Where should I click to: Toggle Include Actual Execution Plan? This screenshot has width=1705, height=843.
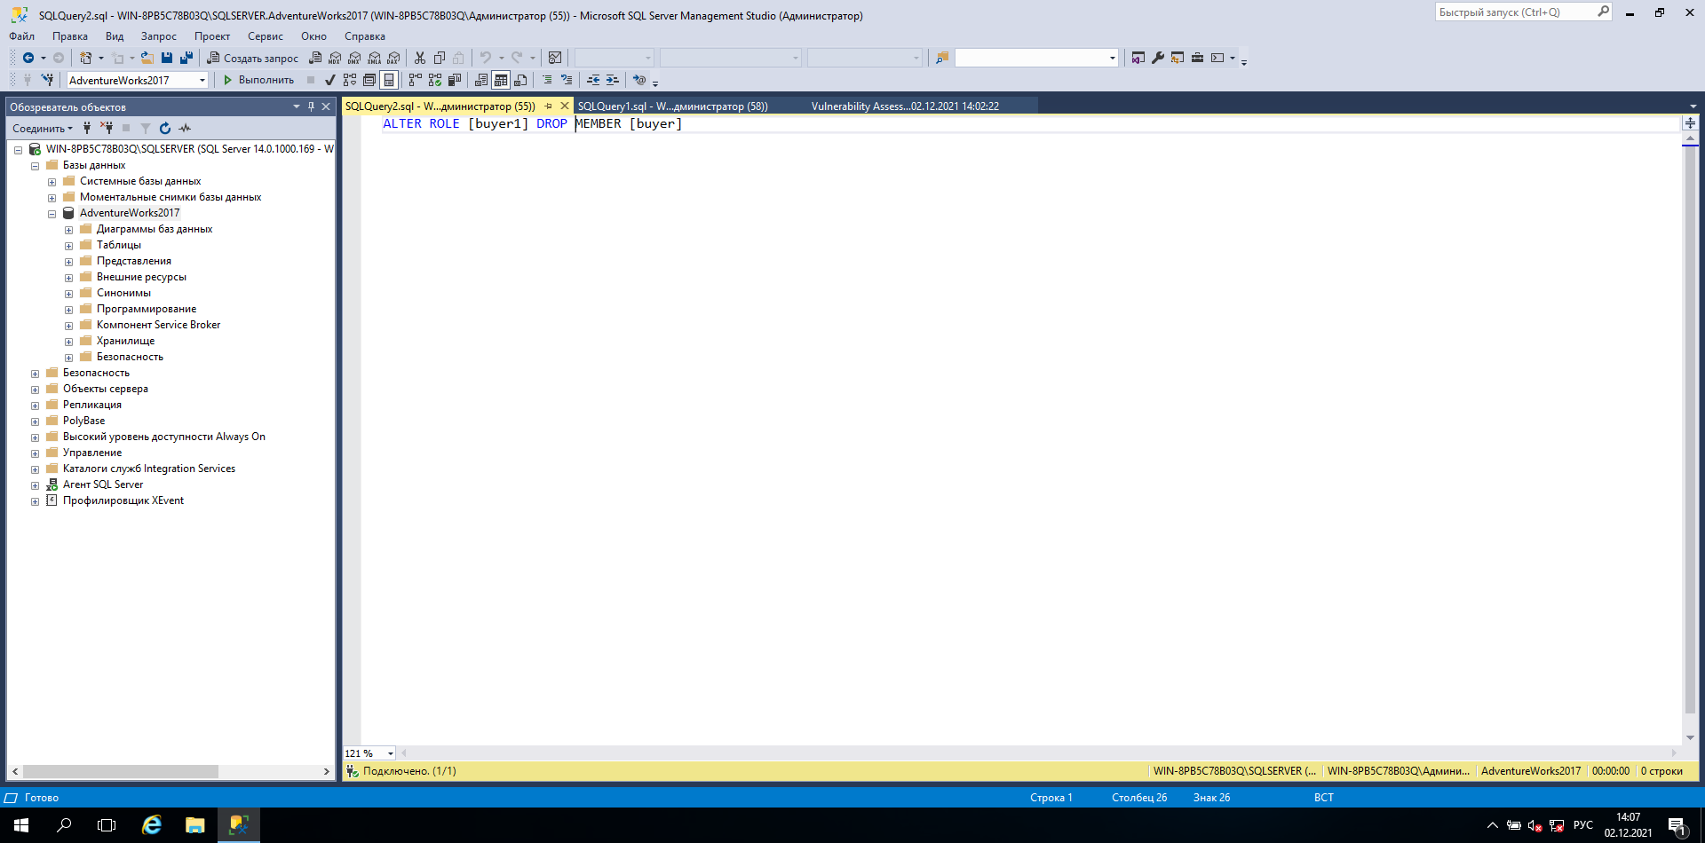pos(416,80)
